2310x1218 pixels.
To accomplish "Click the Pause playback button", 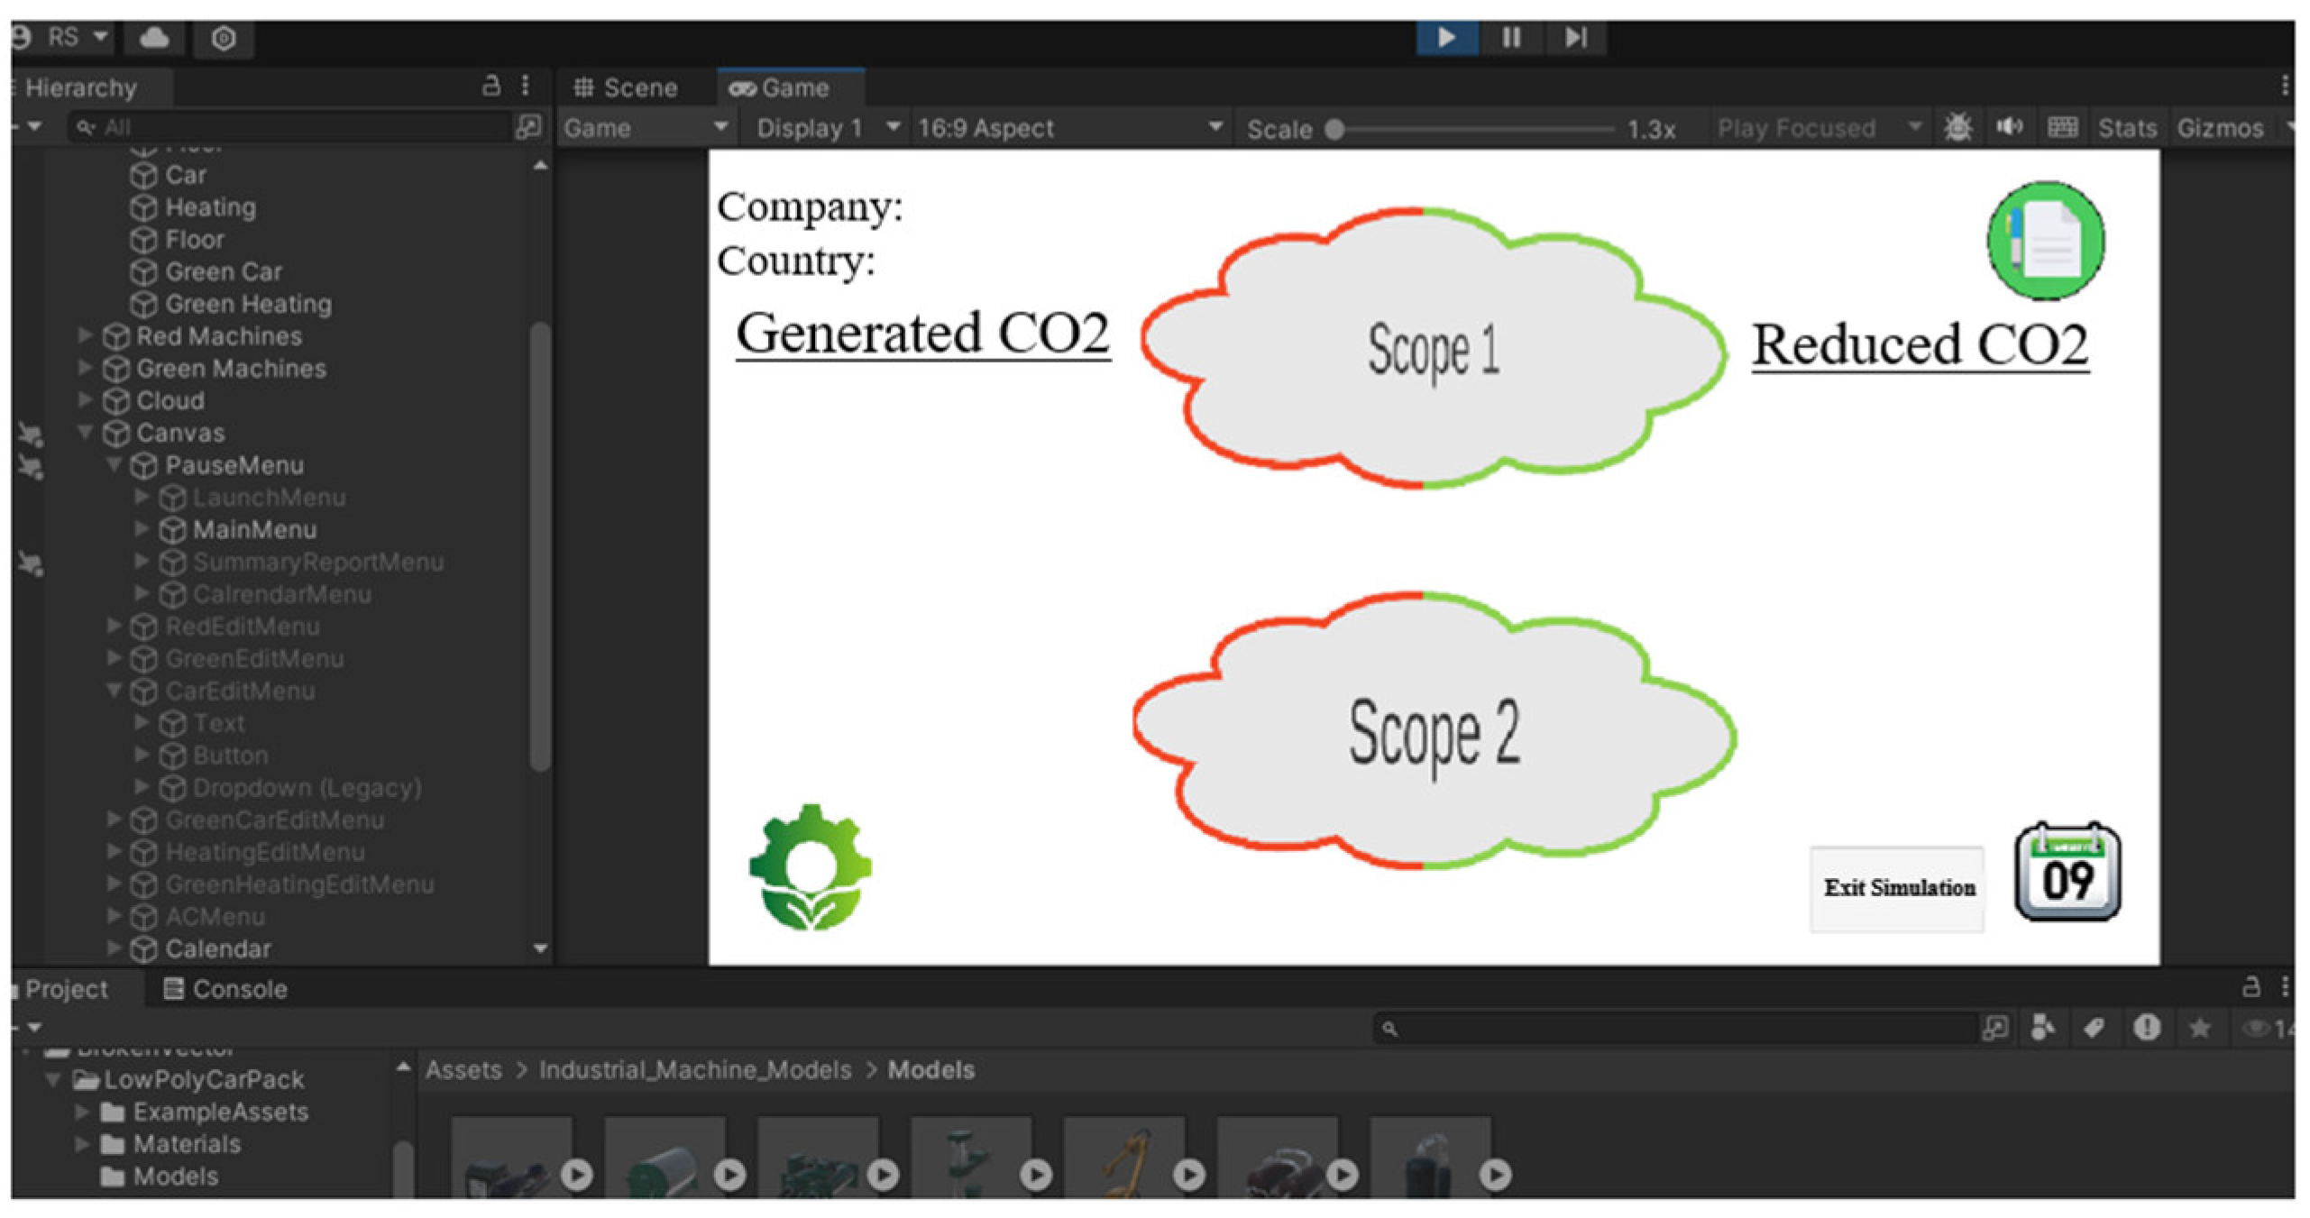I will click(1511, 37).
